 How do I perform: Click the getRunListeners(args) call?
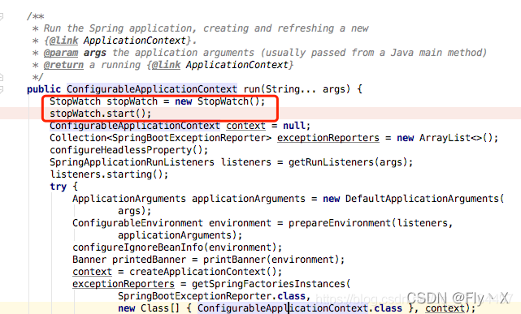(x=350, y=162)
